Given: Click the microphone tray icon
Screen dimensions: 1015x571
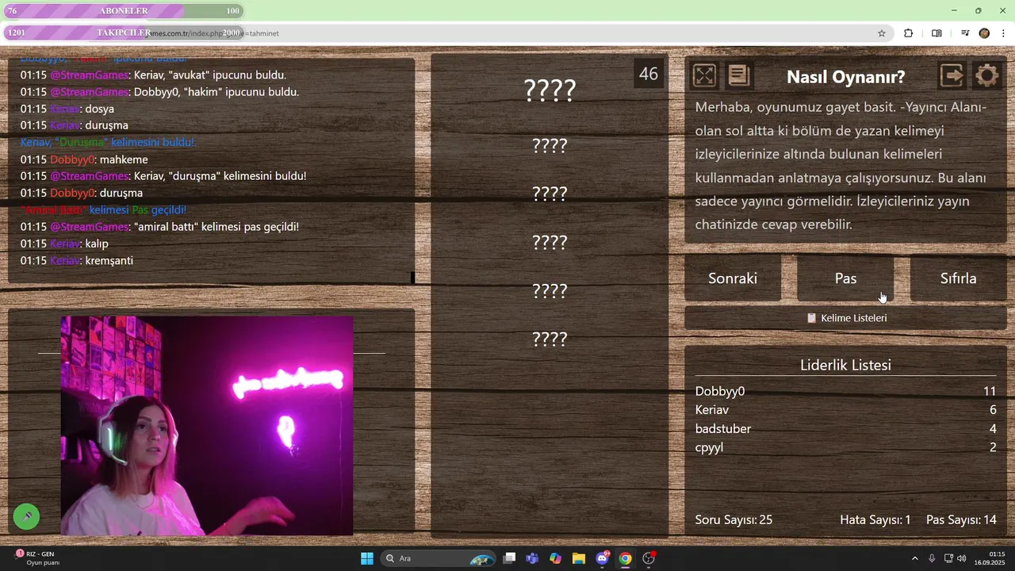Looking at the screenshot, I should coord(932,558).
